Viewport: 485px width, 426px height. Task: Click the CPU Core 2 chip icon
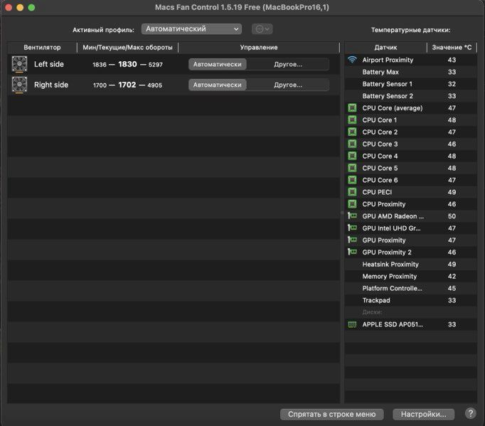pos(352,132)
